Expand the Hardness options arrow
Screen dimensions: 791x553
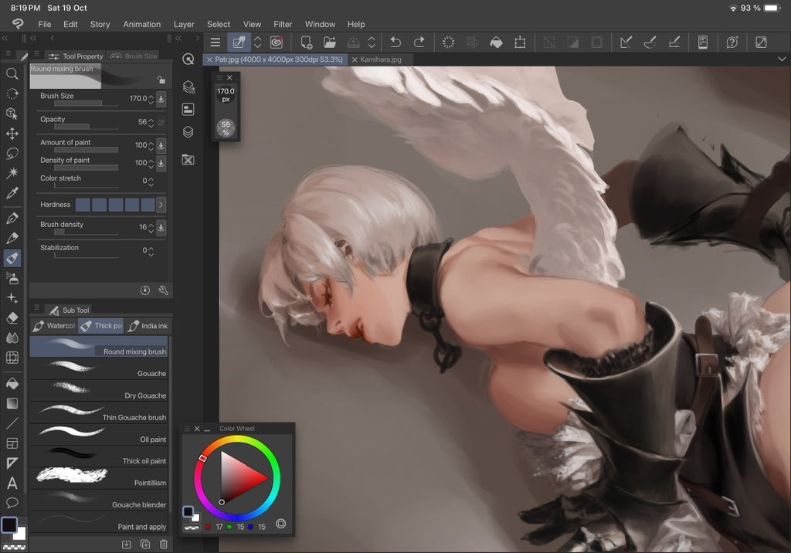[161, 205]
